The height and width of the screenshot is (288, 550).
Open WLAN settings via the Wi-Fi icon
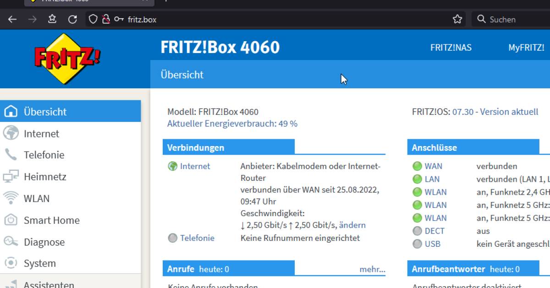click(10, 198)
